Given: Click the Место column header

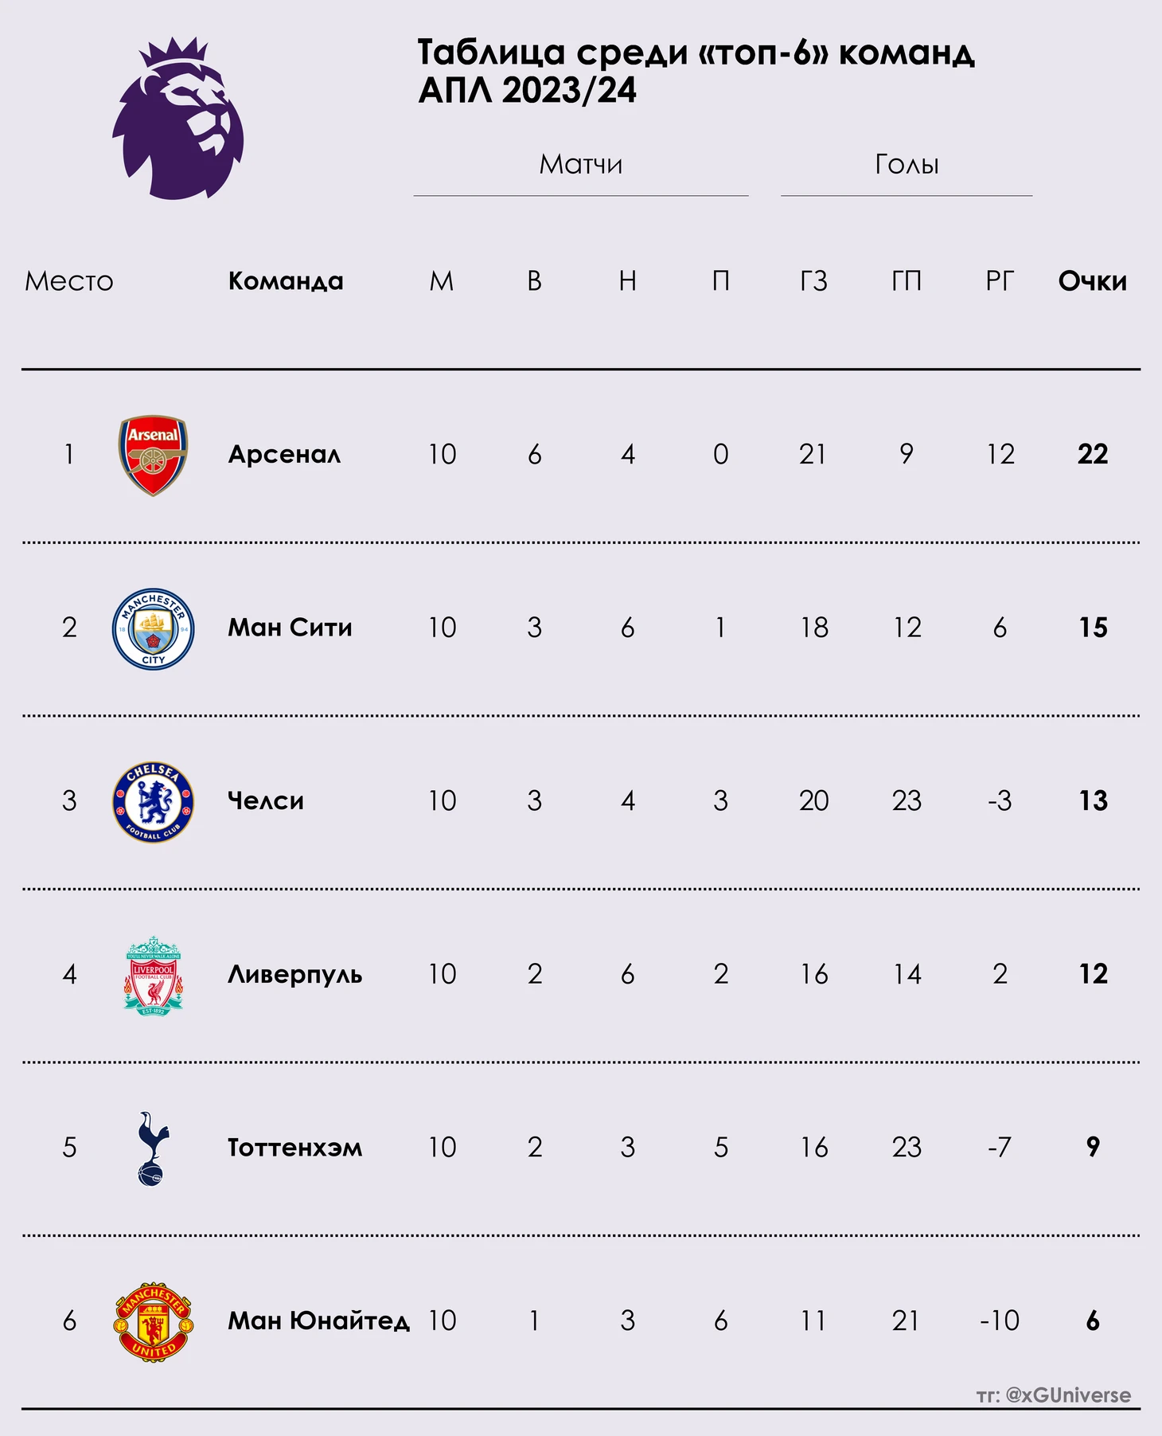Looking at the screenshot, I should point(69,281).
